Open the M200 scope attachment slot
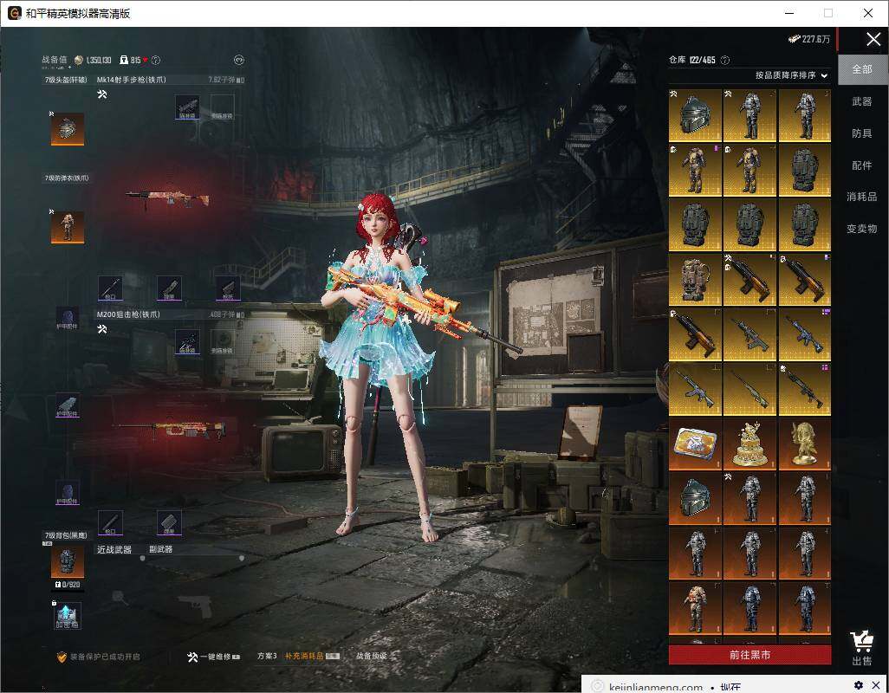Viewport: 889px width, 693px height. pyautogui.click(x=187, y=342)
